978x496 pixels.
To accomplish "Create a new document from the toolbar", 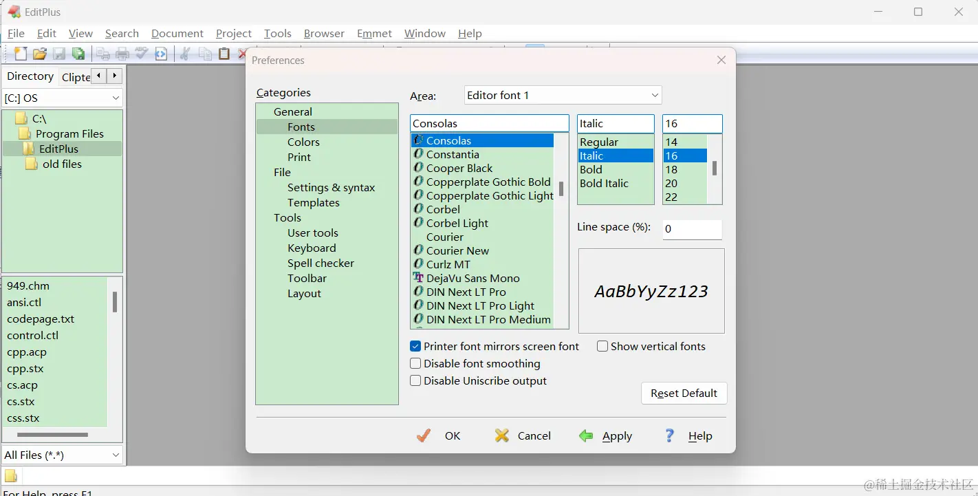I will click(21, 54).
